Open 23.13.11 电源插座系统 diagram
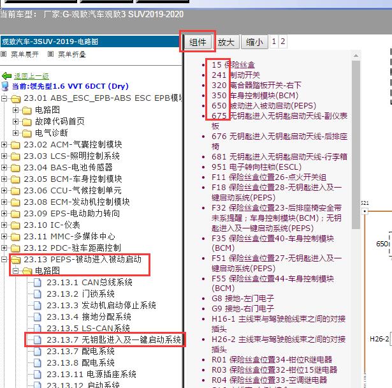Image resolution: width=392 pixels, height=388 pixels. (x=91, y=375)
